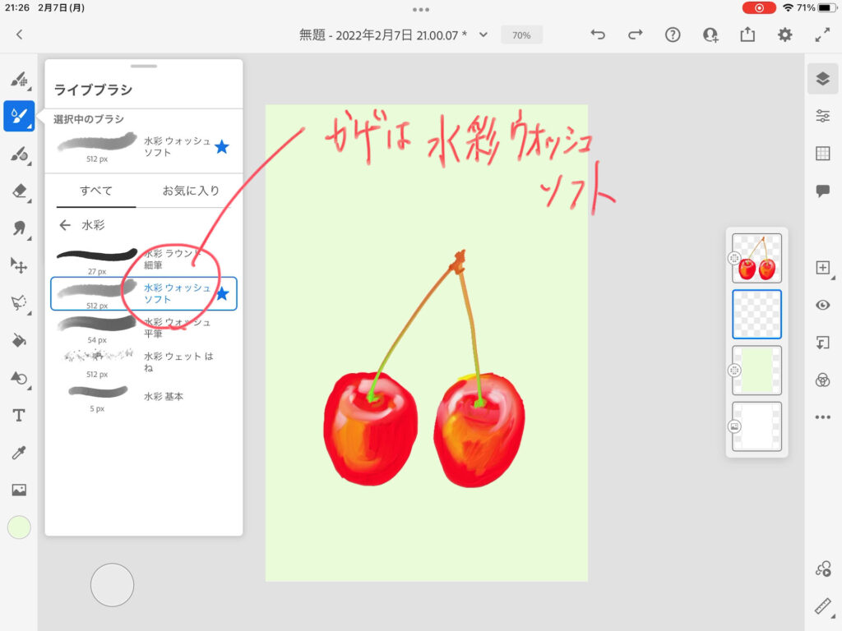Pick the Eyedropper tool
This screenshot has width=842, height=631.
coord(19,453)
